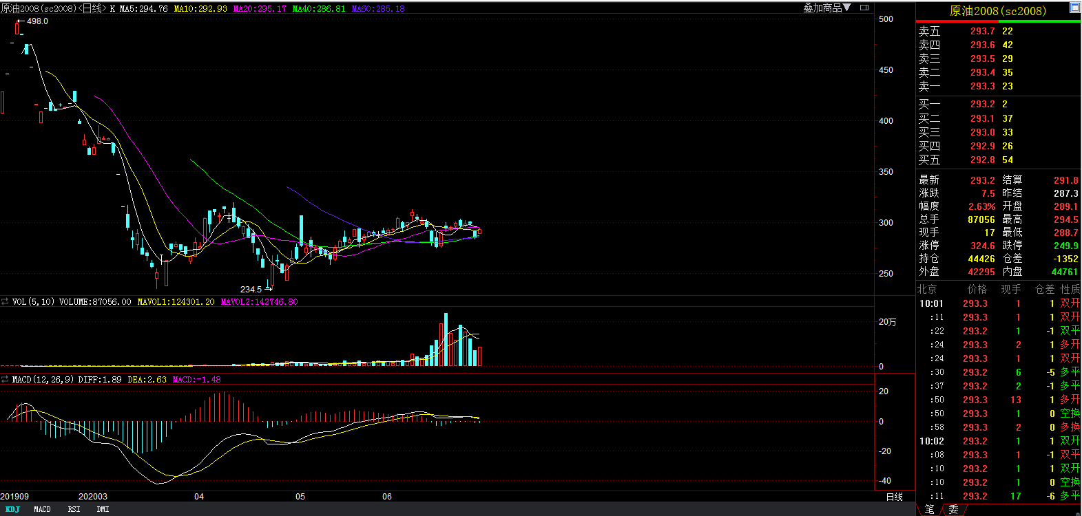Click the 幅度 value 2.63%
Viewport: 1082px width, 516px height.
click(981, 206)
